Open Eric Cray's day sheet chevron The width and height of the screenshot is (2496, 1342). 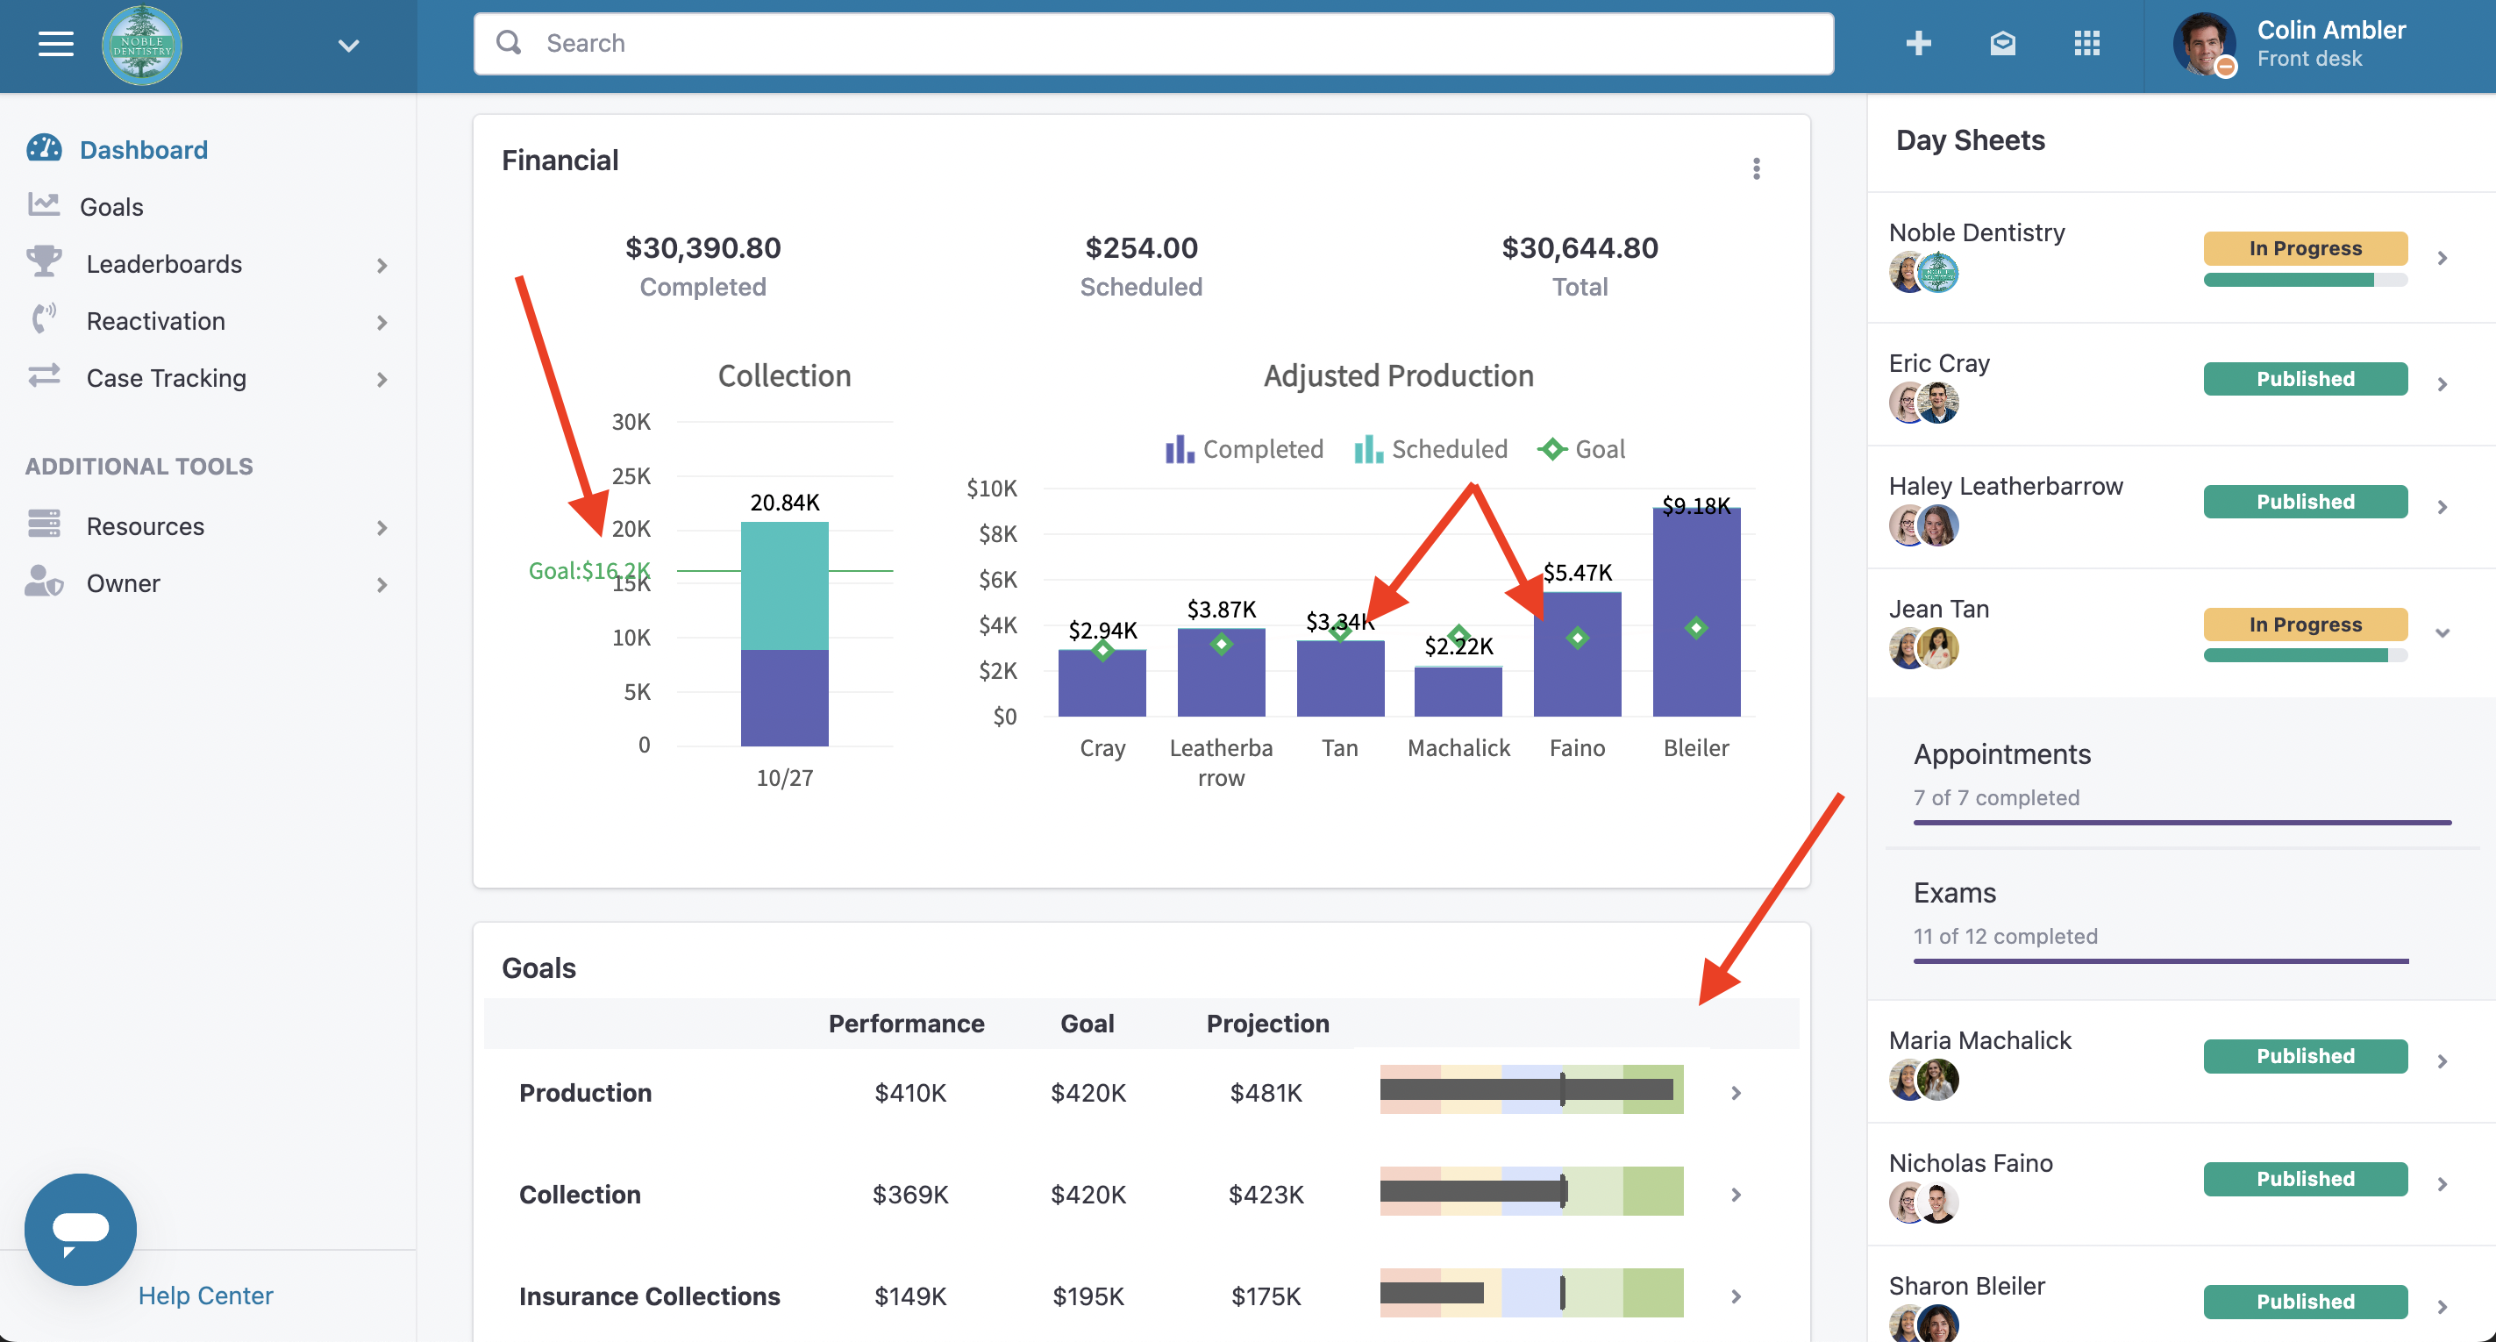point(2443,383)
